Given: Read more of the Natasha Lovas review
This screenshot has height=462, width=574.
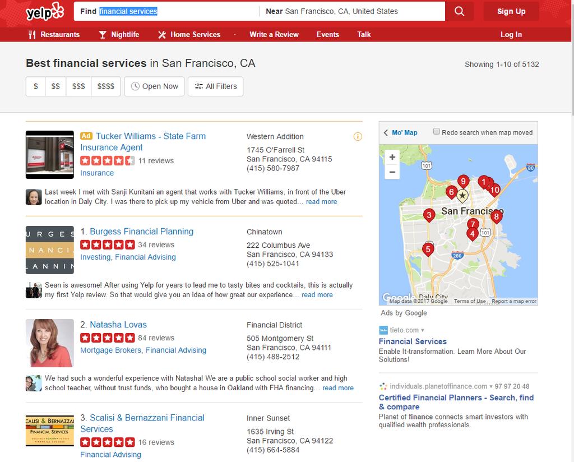Looking at the screenshot, I should (x=338, y=388).
